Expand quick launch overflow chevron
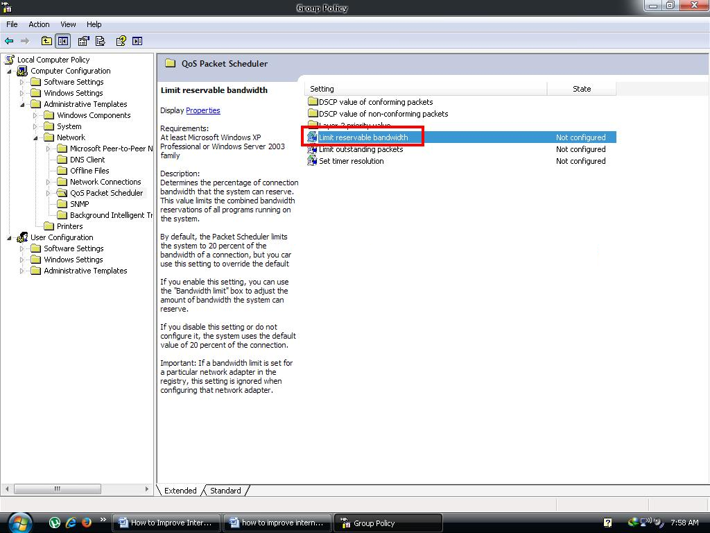Image resolution: width=710 pixels, height=533 pixels. point(103,519)
